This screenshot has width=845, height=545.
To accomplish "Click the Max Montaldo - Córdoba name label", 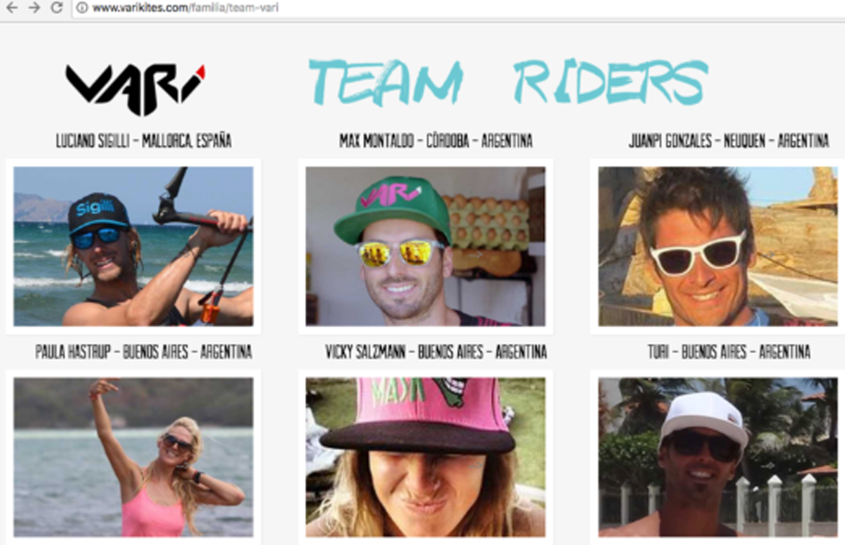I will pos(436,141).
